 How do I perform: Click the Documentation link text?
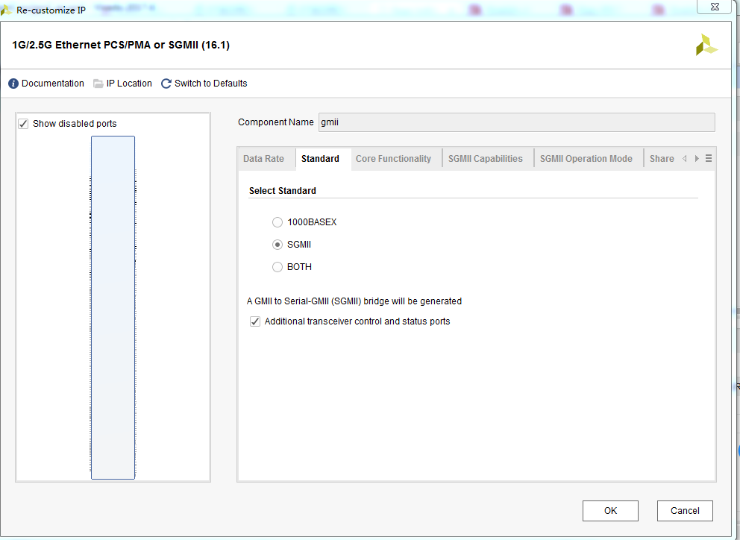coord(53,84)
